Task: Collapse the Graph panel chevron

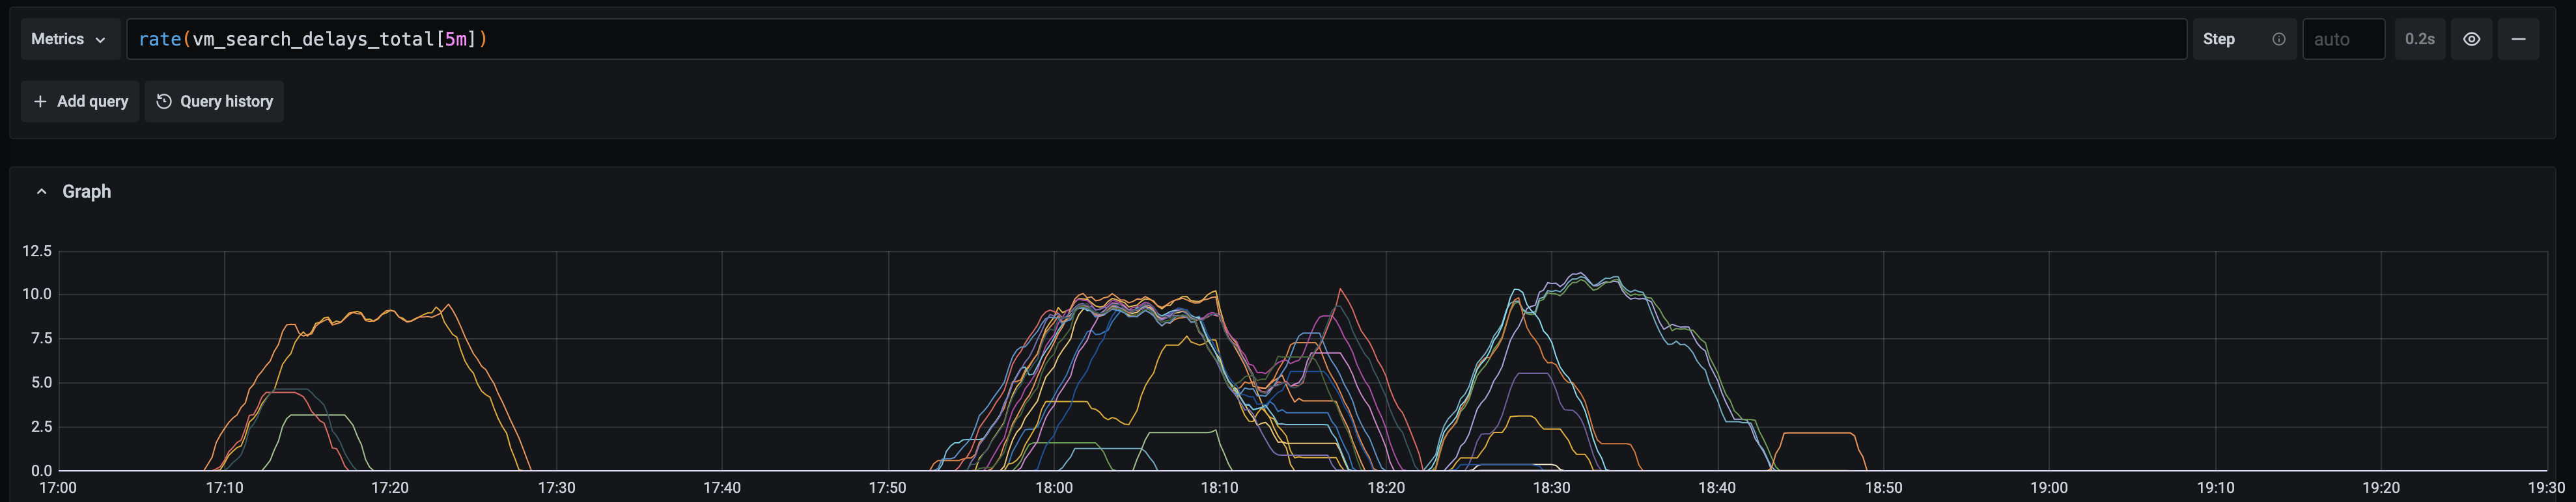Action: (41, 192)
